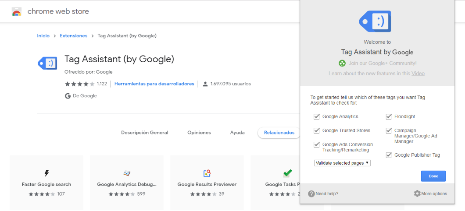Click the Need help? link text
Image resolution: width=465 pixels, height=211 pixels.
pos(327,194)
